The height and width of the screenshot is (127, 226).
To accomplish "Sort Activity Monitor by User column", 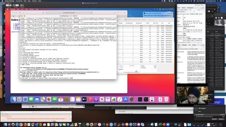I will pos(169,23).
